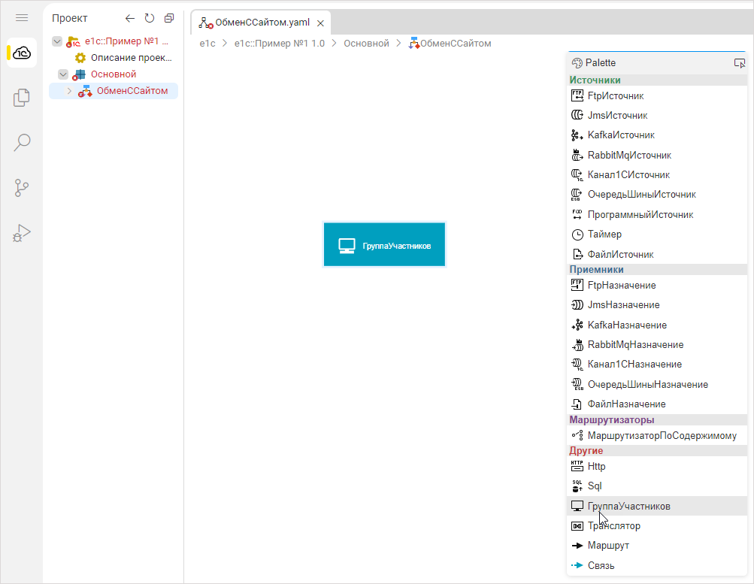Click the back arrow in Проект panel
This screenshot has height=584, width=754.
(x=130, y=18)
